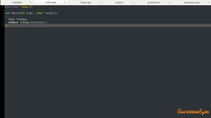211x118 pixels.
Task: Click the 'argv[]' parameter text
Action: tap(51, 13)
